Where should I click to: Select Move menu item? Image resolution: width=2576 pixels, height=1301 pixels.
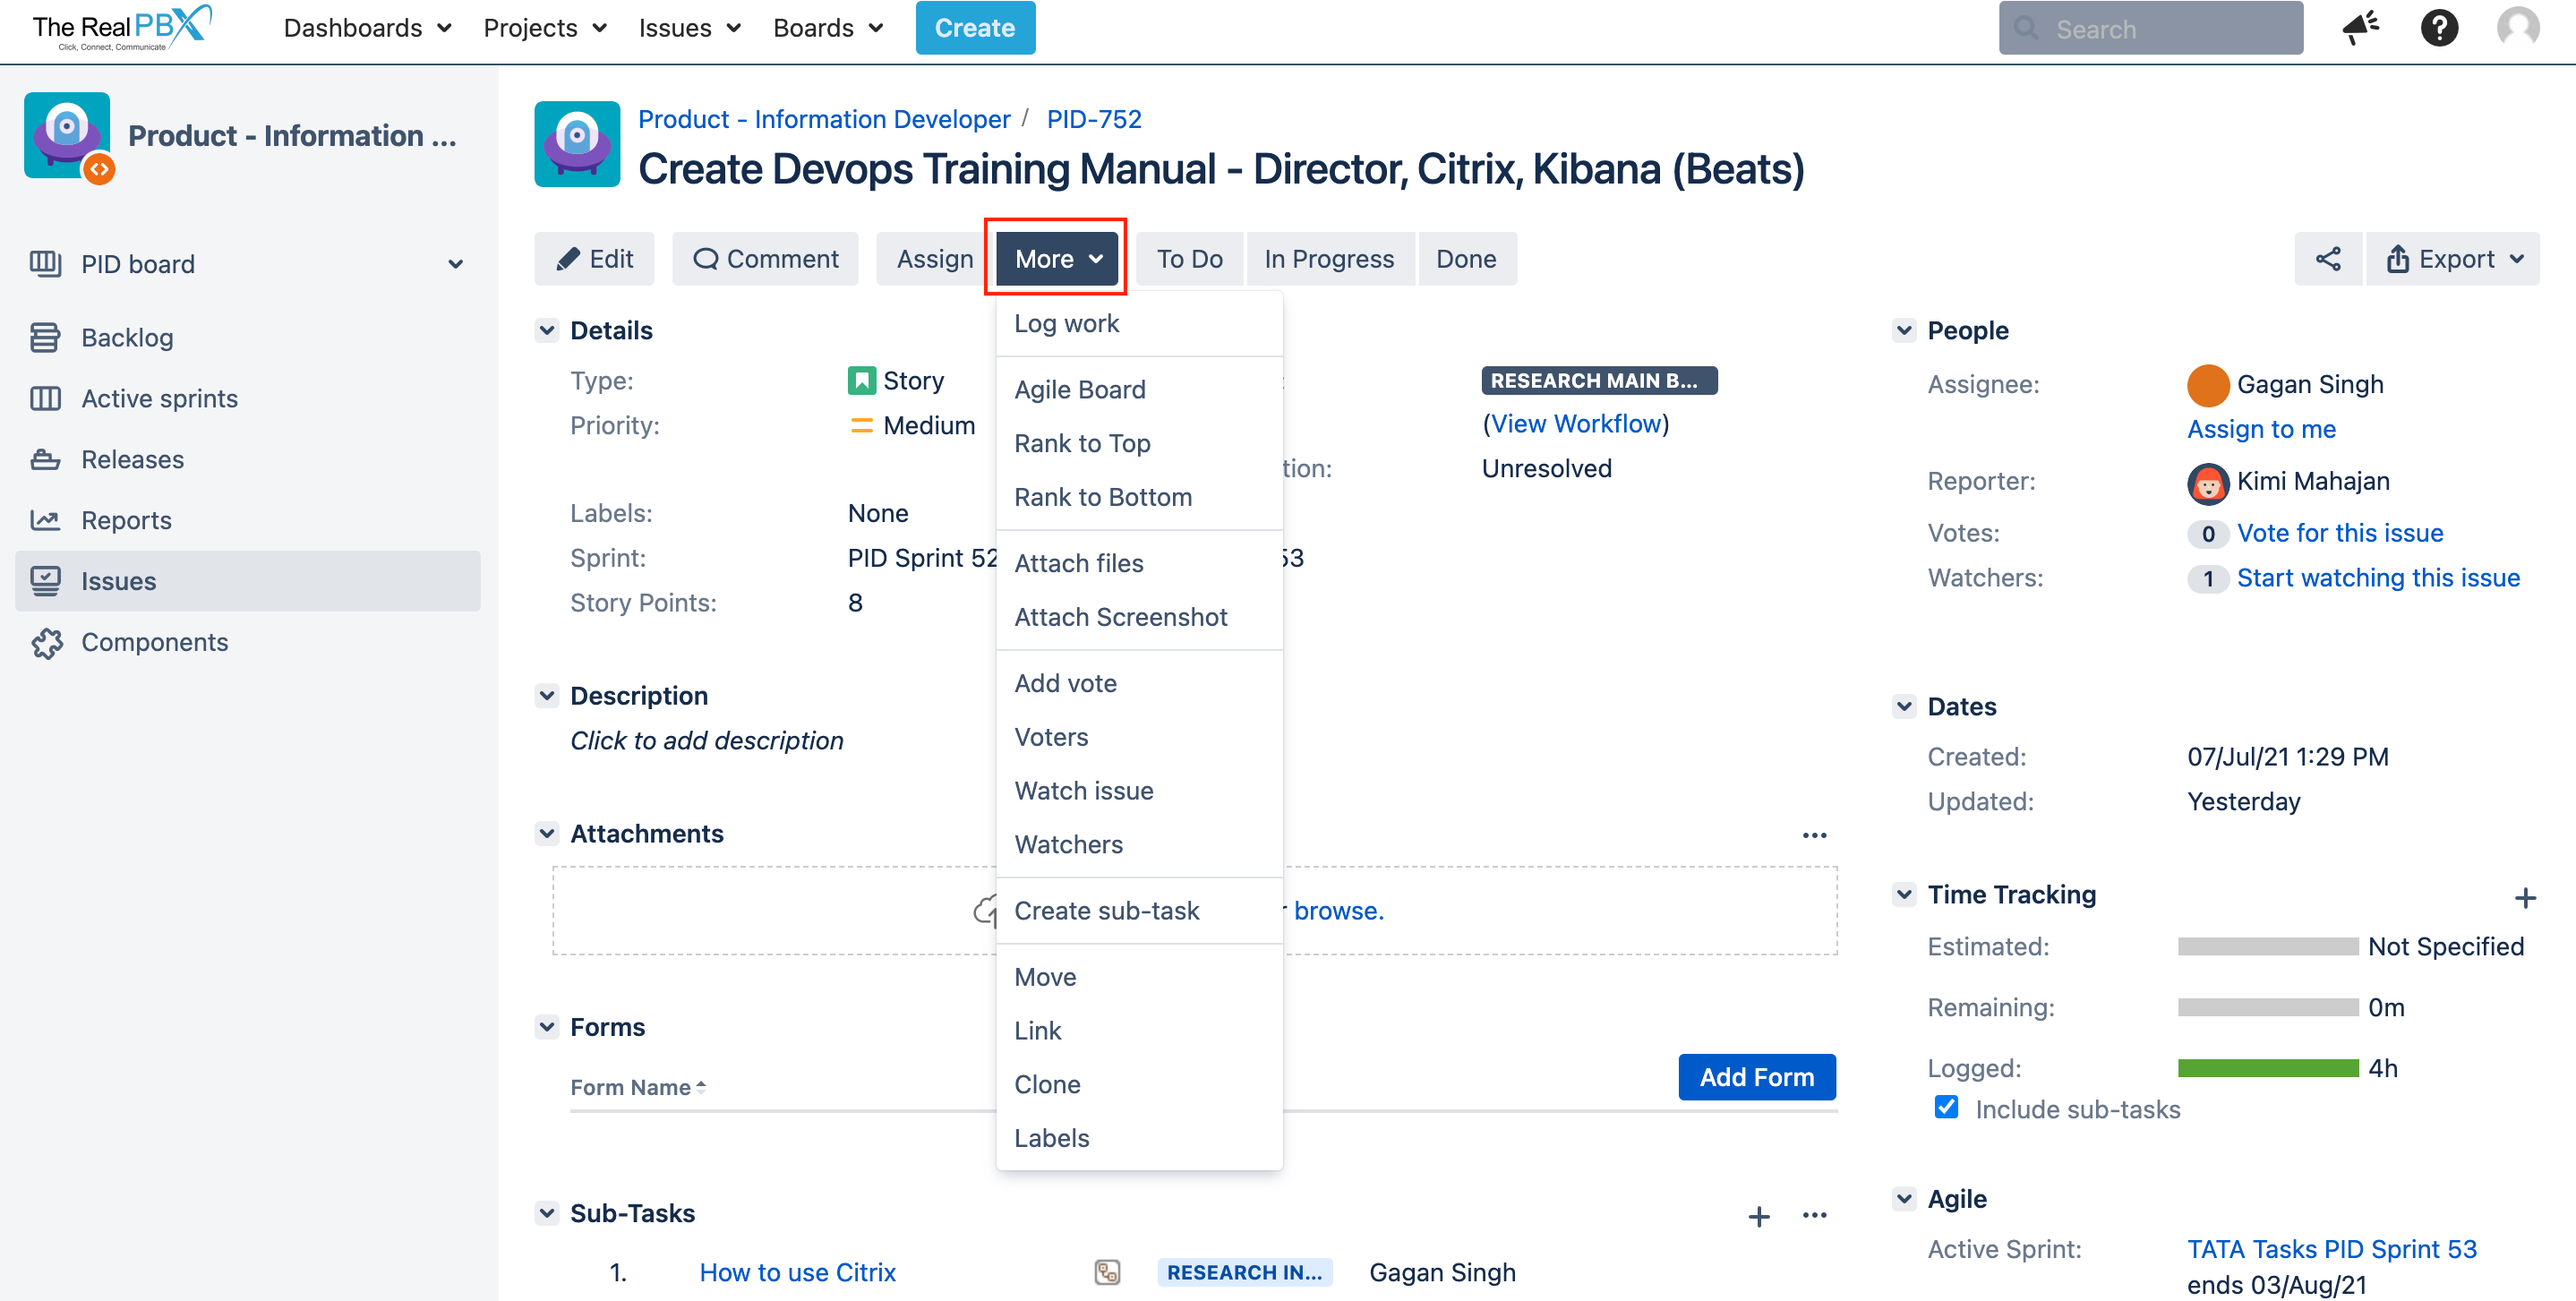pyautogui.click(x=1139, y=977)
